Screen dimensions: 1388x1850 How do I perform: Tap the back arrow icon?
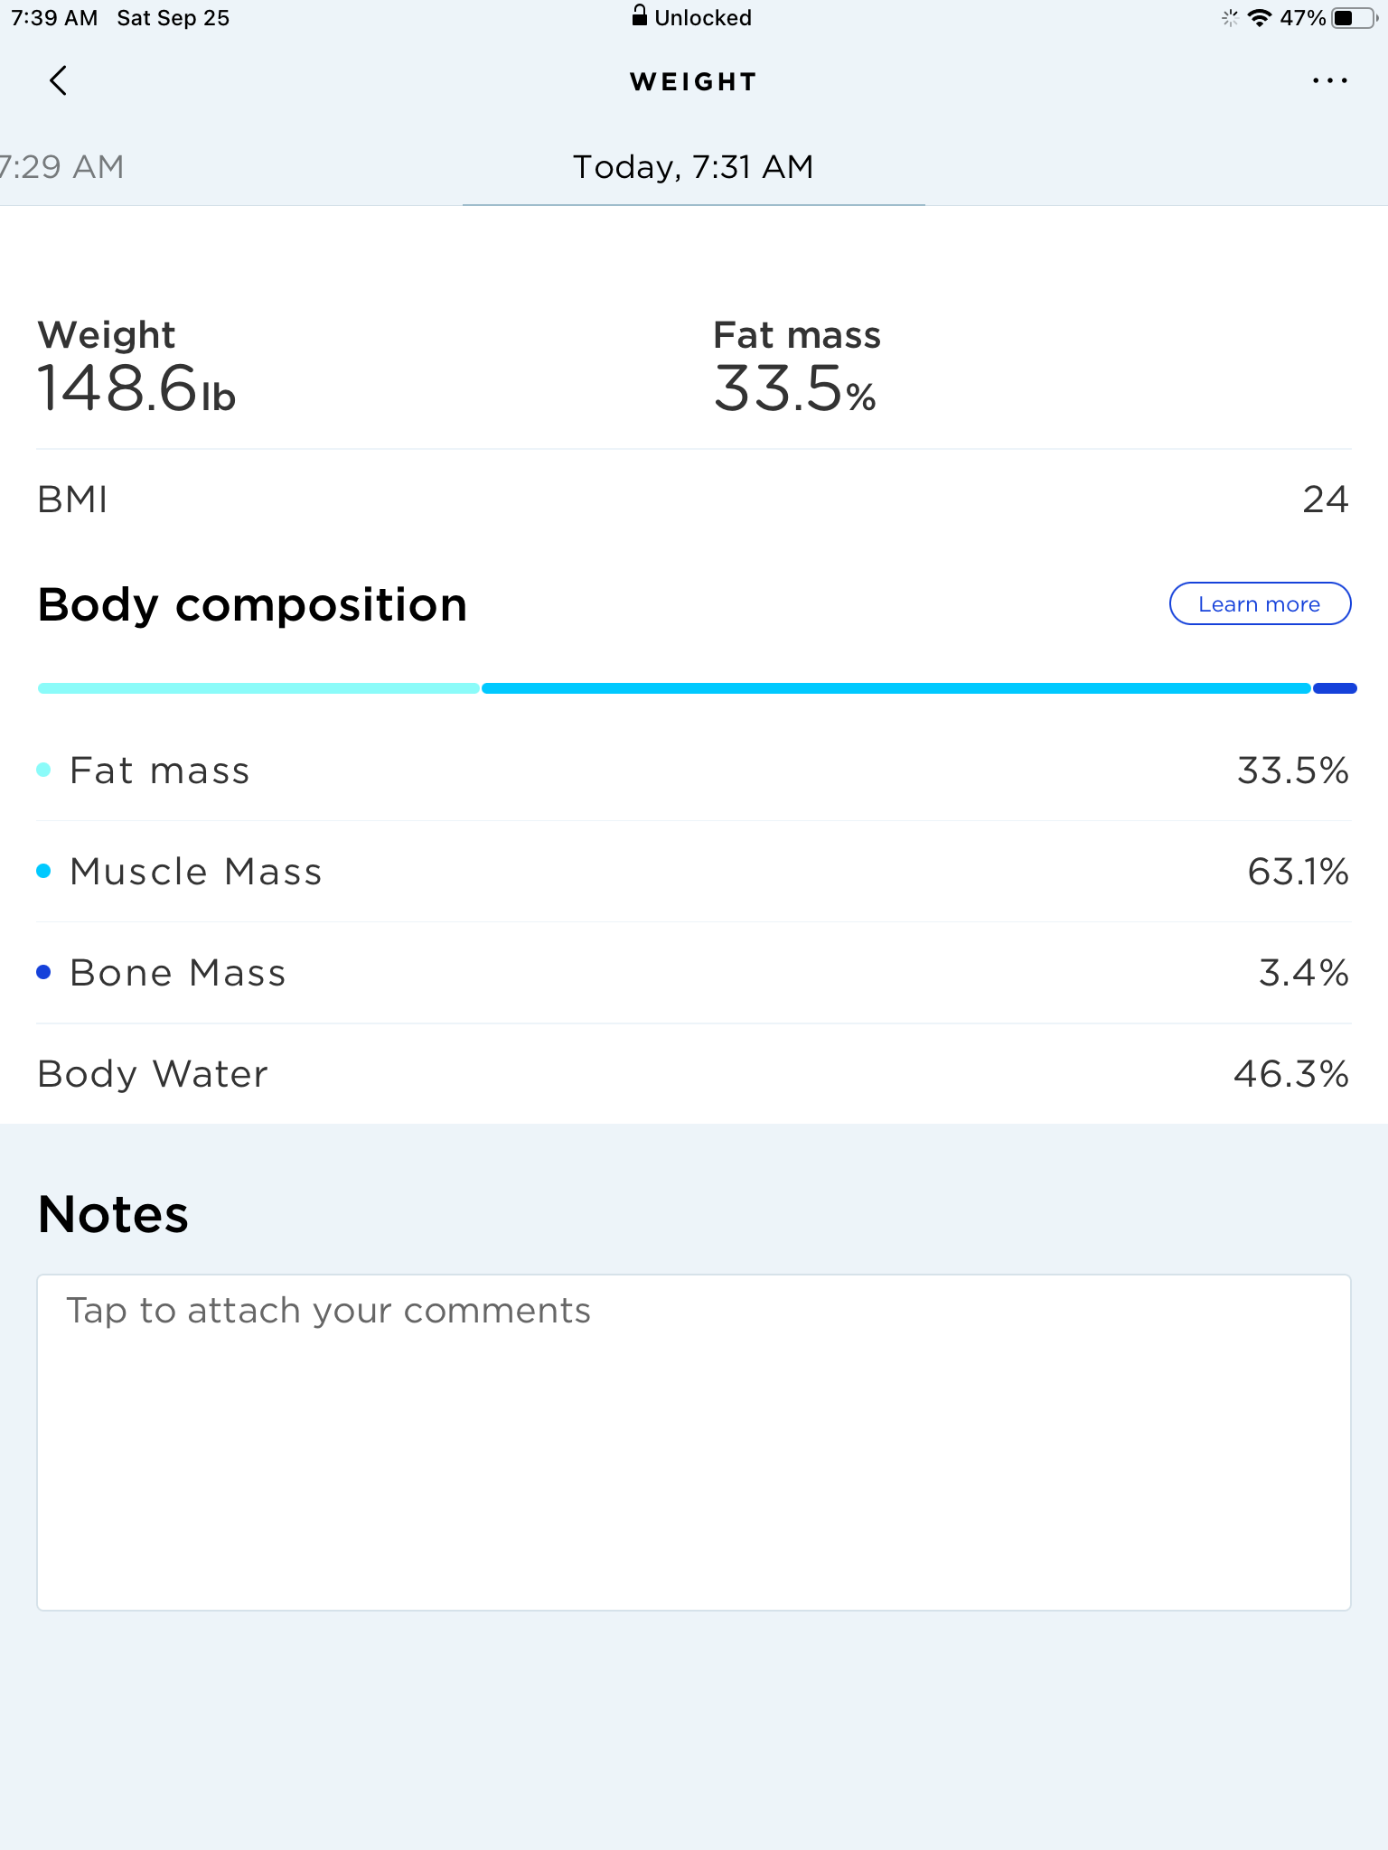pos(58,81)
